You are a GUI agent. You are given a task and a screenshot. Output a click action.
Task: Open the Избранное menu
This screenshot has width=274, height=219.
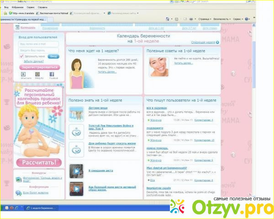point(18,8)
